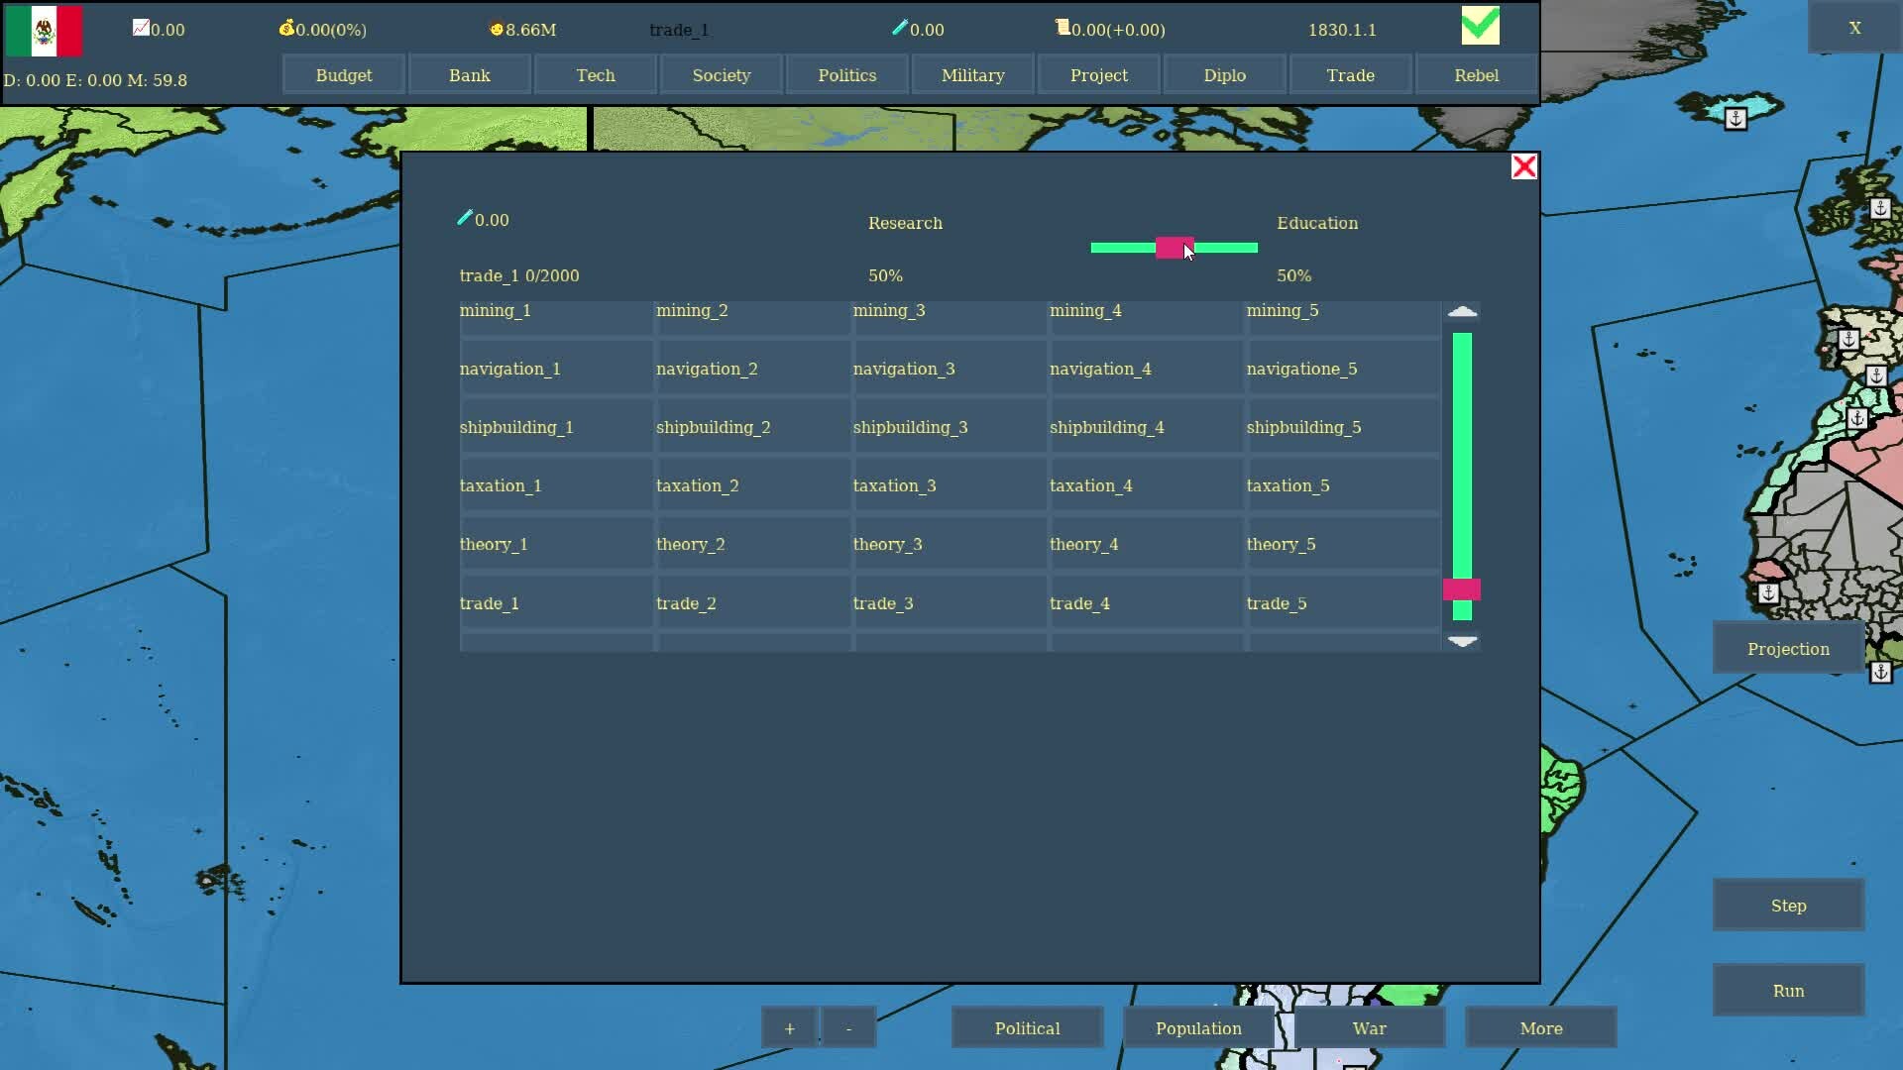Click the Research/Education slider handle

[x=1174, y=248]
